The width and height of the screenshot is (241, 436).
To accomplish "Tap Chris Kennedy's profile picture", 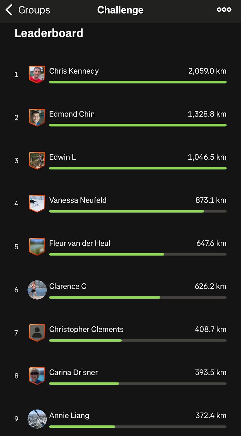I will coord(37,74).
